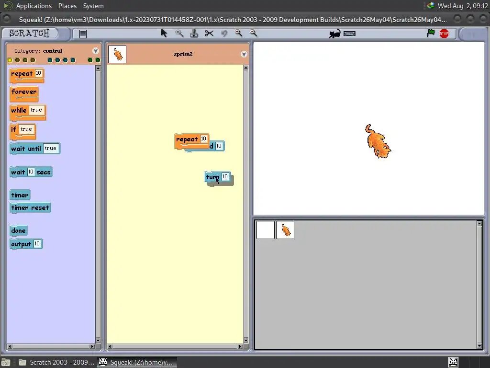Click script area scrollbar up arrow

click(x=246, y=68)
